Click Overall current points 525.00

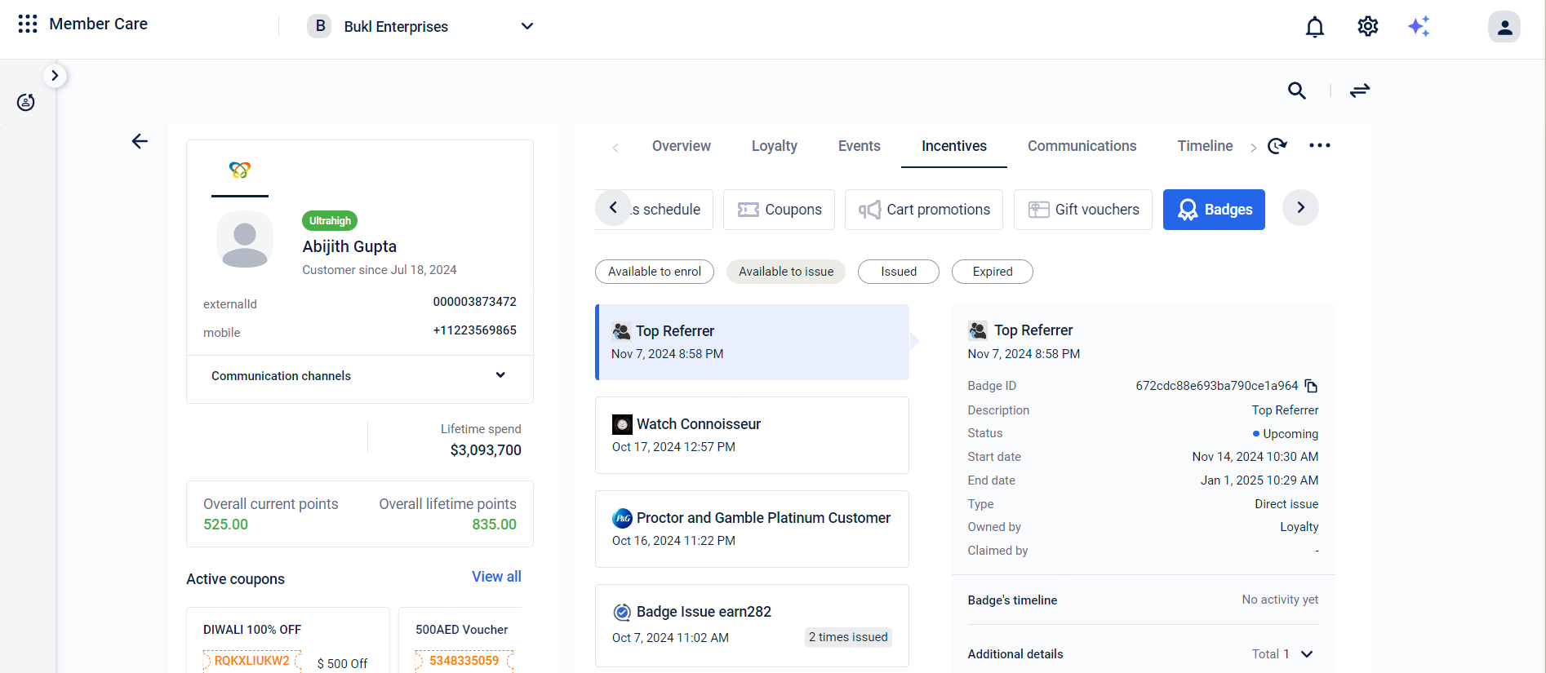tap(226, 525)
